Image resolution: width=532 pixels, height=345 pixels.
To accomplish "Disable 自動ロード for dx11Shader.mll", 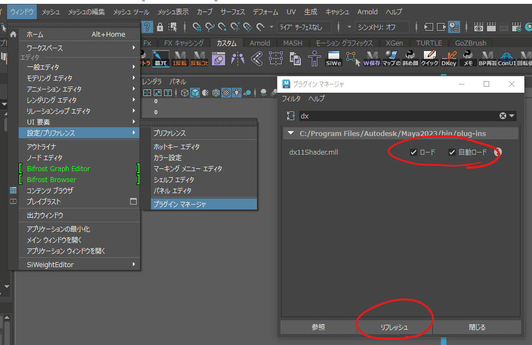I will (x=452, y=152).
